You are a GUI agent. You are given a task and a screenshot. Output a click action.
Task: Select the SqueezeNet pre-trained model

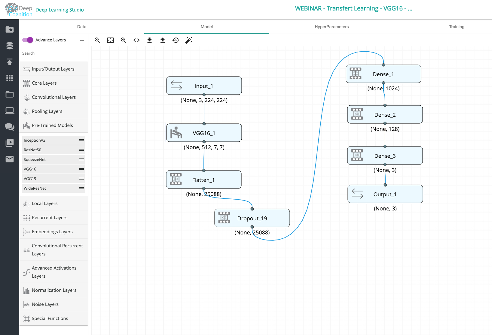(x=53, y=159)
